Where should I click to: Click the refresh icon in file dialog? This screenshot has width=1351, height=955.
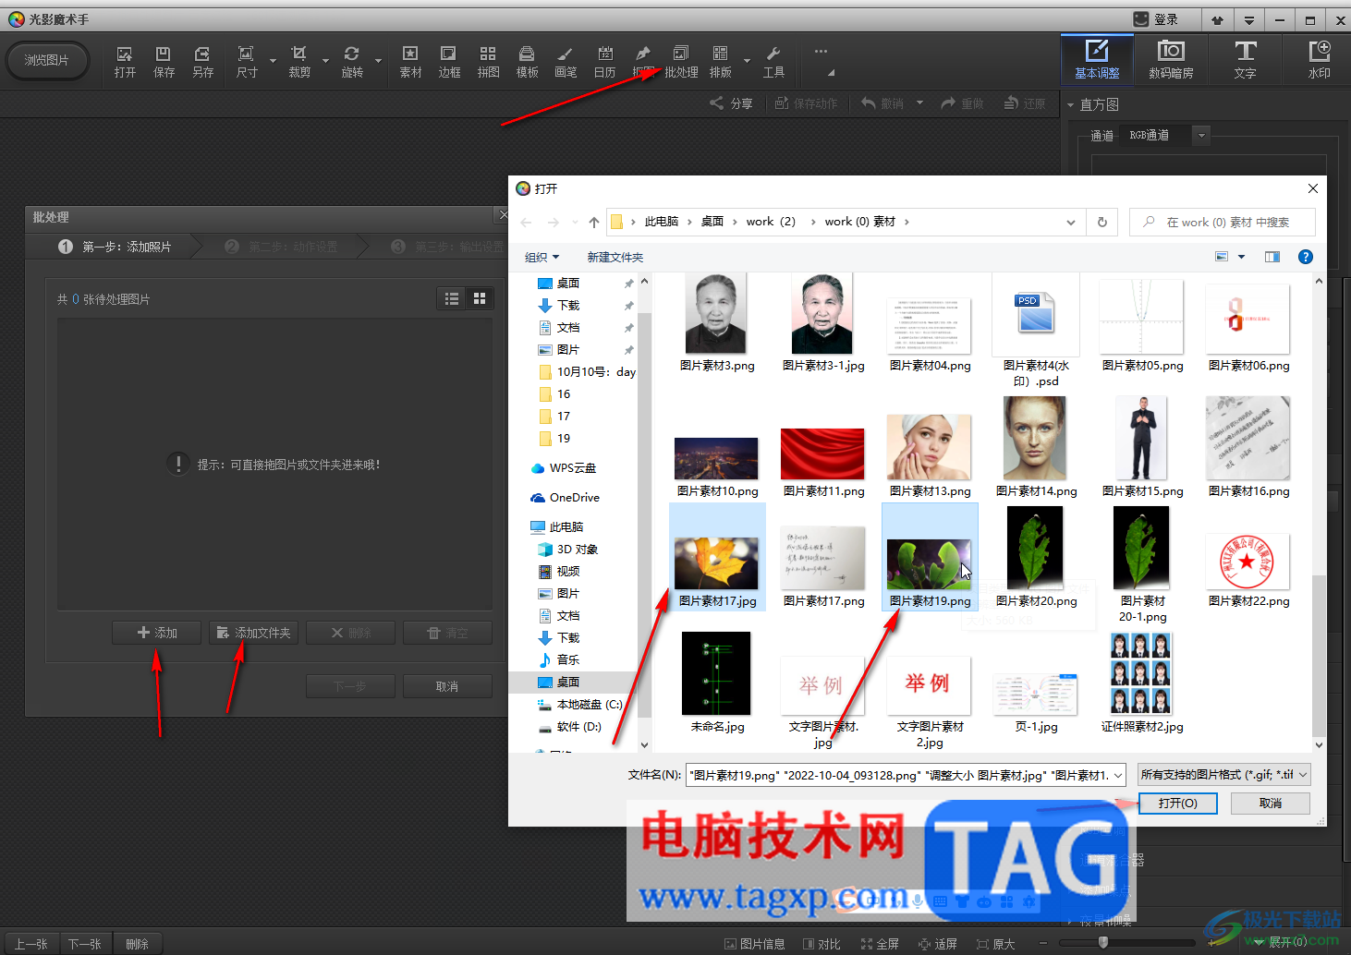point(1101,222)
